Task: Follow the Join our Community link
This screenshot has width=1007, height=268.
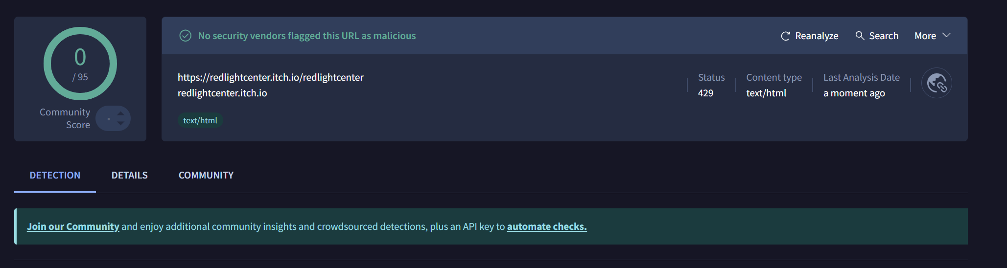Action: pyautogui.click(x=73, y=226)
